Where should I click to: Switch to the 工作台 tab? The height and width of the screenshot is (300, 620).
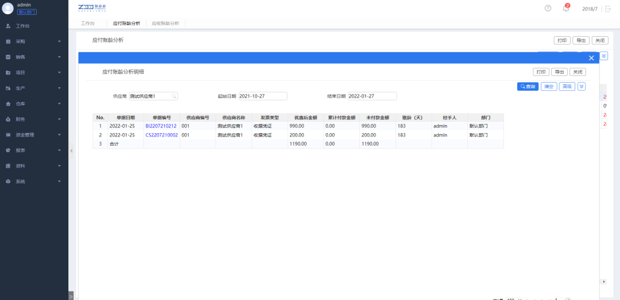point(88,24)
